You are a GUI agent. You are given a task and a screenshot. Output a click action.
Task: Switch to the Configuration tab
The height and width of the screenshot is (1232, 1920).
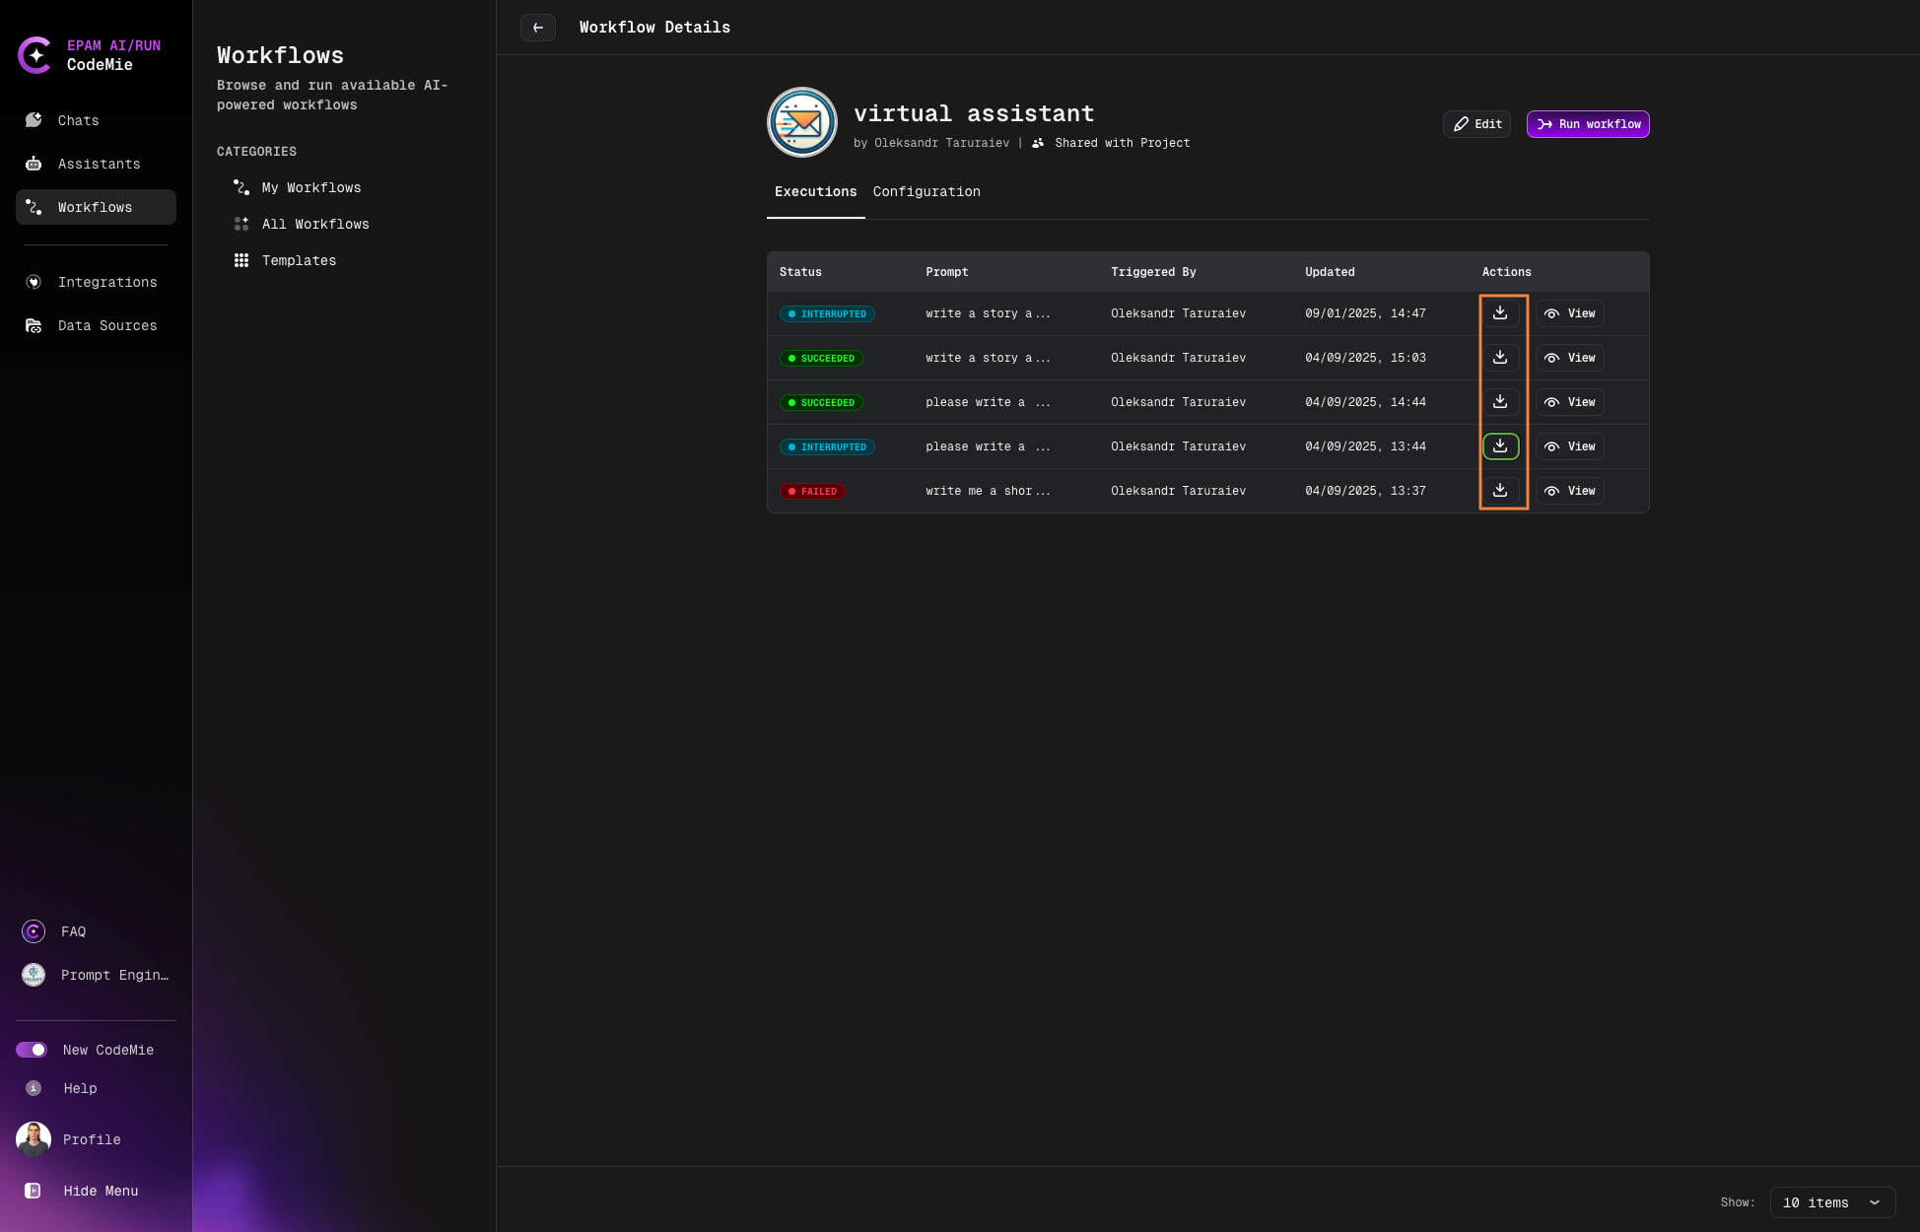point(926,191)
